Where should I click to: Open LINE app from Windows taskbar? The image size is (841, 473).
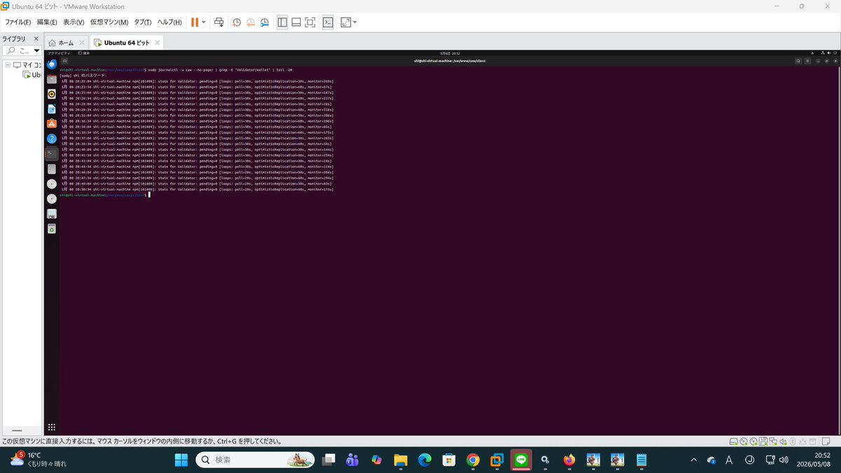[521, 460]
